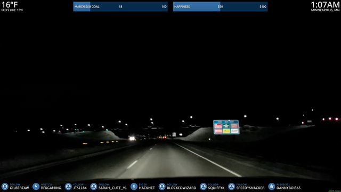This screenshot has height=192, width=341.
Task: Click the March Sub Goal progress bar
Action: (120, 6)
